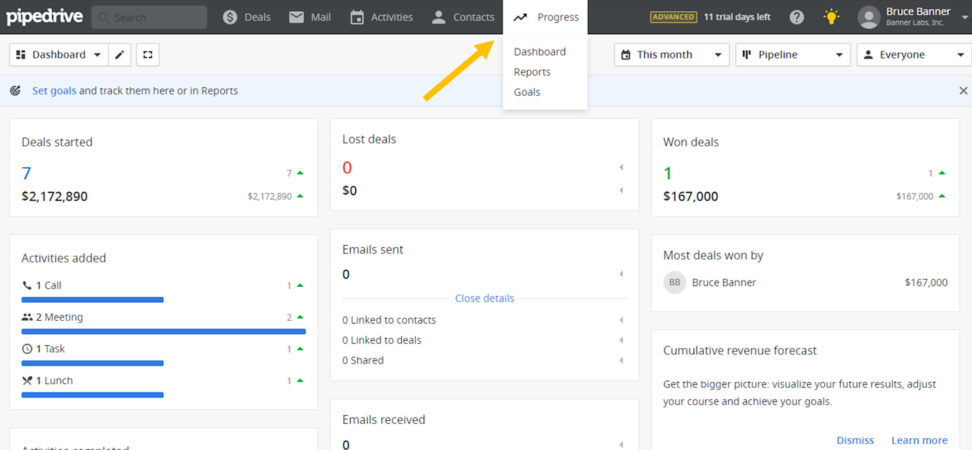Click the yellow lightbulb tips icon
This screenshot has height=450, width=972.
(x=831, y=17)
